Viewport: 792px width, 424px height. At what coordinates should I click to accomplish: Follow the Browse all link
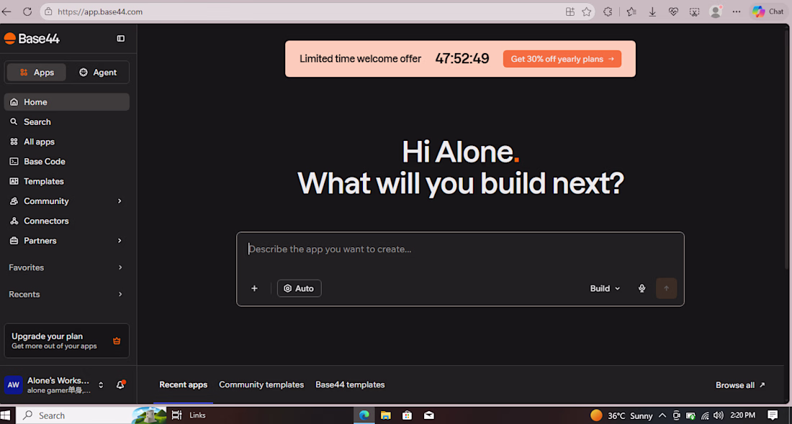coord(740,385)
